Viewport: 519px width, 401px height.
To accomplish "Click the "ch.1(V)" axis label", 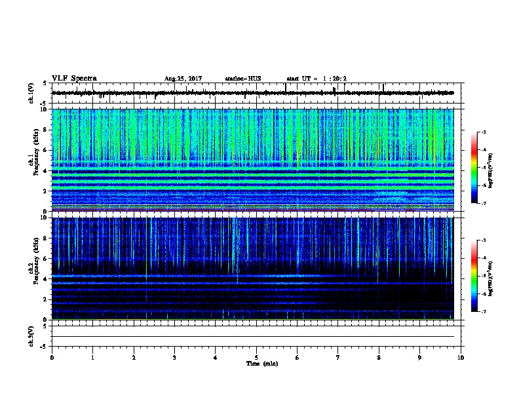I will coord(31,93).
